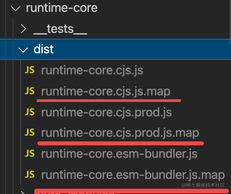Select the __tests__ folder label

pos(60,29)
